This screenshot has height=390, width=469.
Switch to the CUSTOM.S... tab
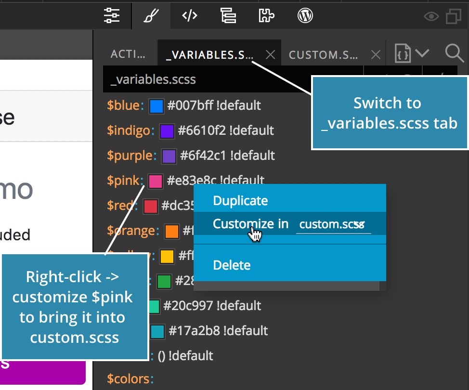pos(323,55)
